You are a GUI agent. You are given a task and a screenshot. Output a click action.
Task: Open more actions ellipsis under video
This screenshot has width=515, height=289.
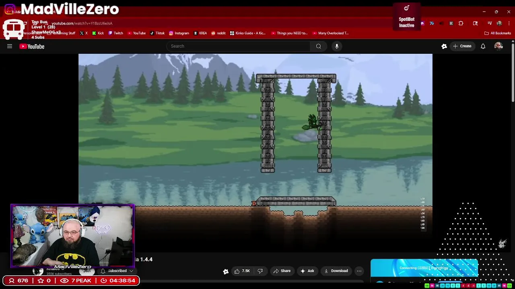coord(359,271)
